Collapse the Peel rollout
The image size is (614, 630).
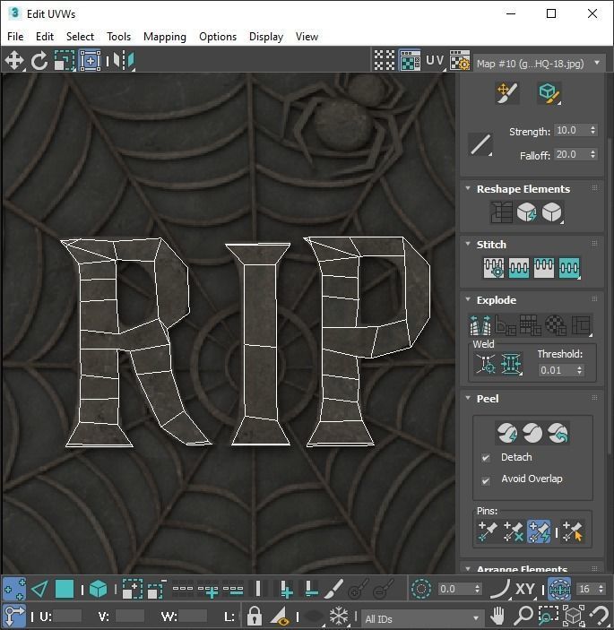(x=468, y=398)
